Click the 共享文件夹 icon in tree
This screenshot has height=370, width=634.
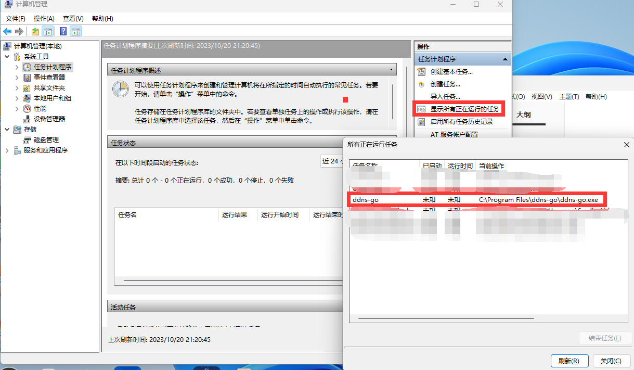tap(27, 88)
